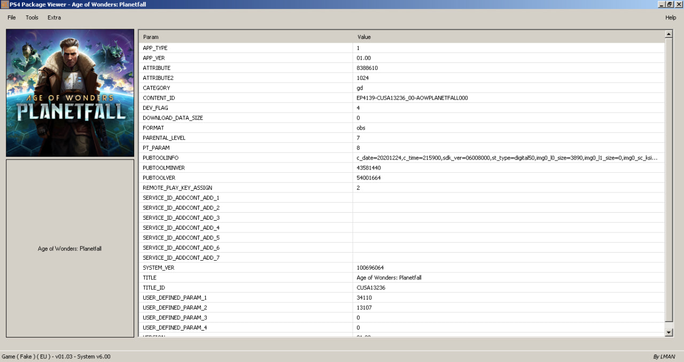Select the SERVICE_ID_ADDCONT_ADD_5 row
The image size is (684, 362).
point(402,237)
